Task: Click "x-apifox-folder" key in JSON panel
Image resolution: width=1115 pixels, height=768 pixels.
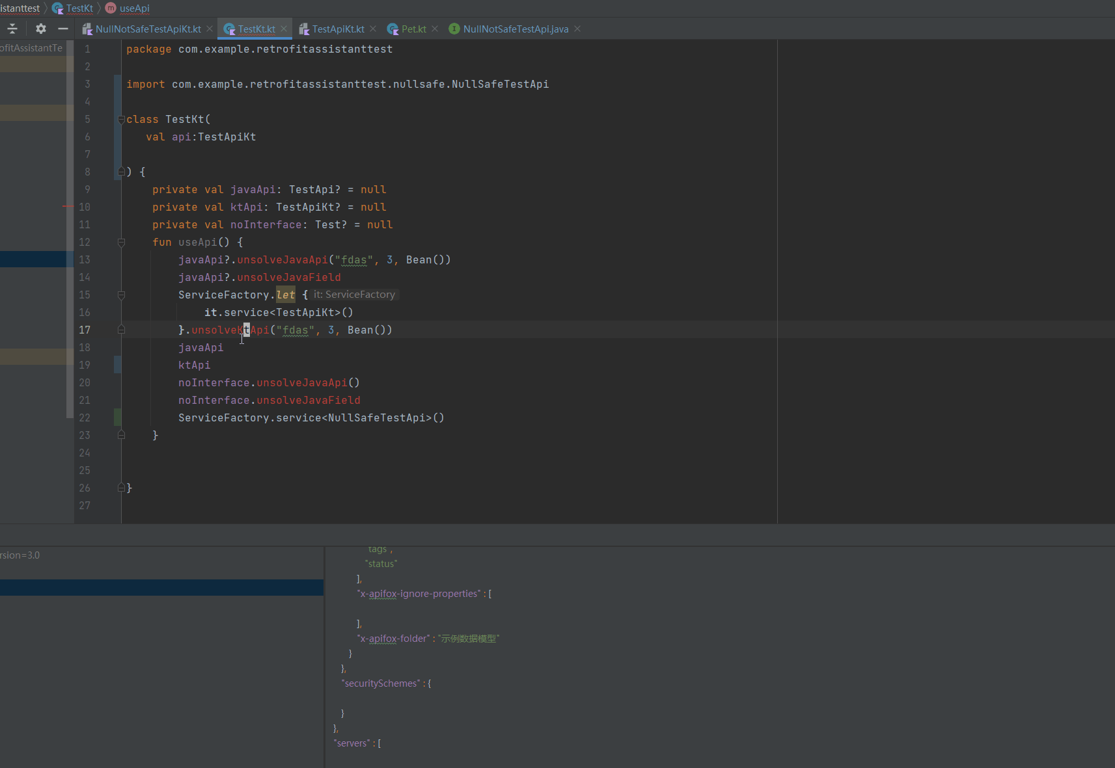Action: coord(393,639)
